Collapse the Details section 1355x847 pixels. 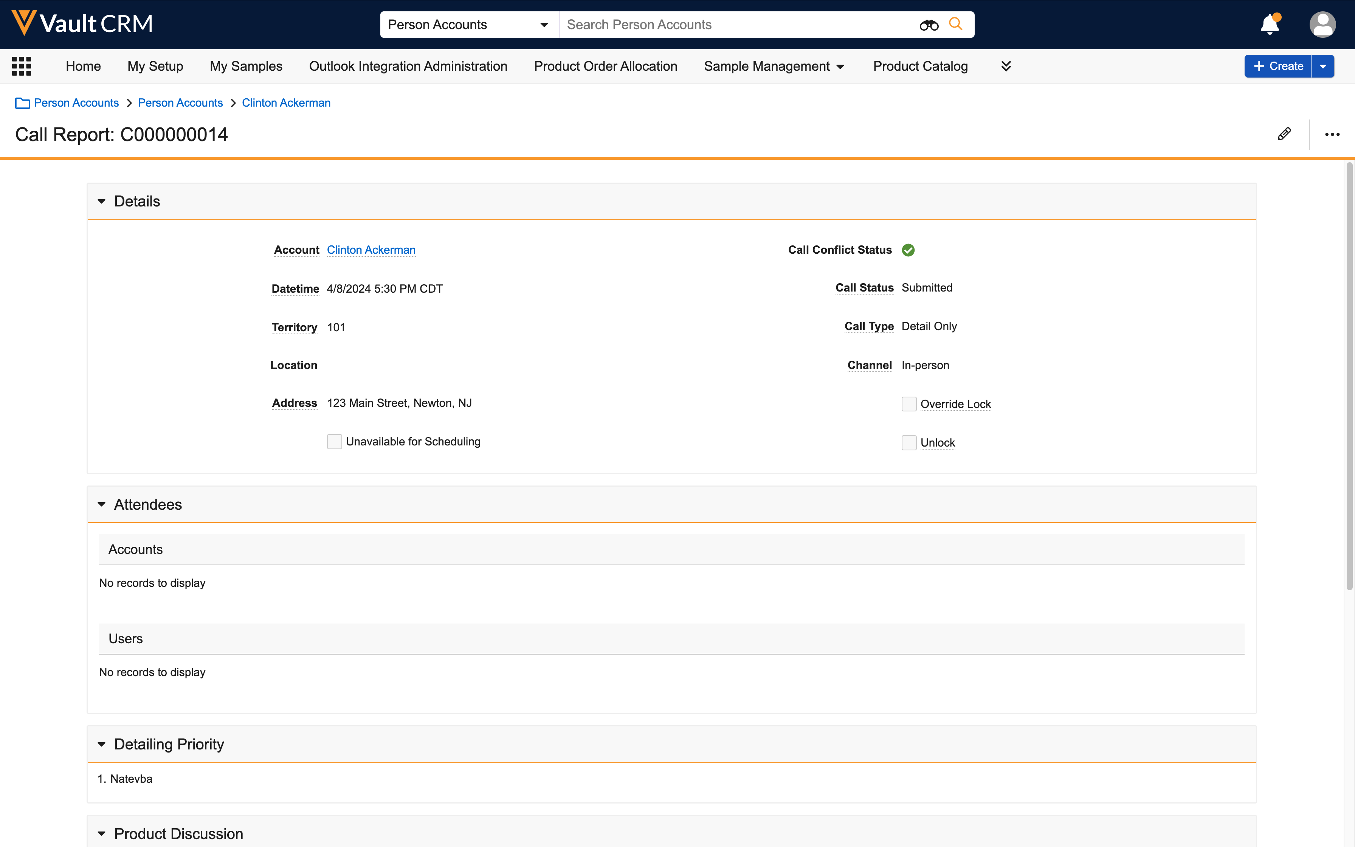tap(101, 201)
